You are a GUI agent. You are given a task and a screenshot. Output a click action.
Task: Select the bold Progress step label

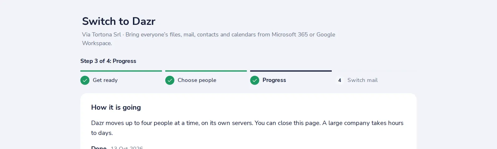click(x=274, y=80)
